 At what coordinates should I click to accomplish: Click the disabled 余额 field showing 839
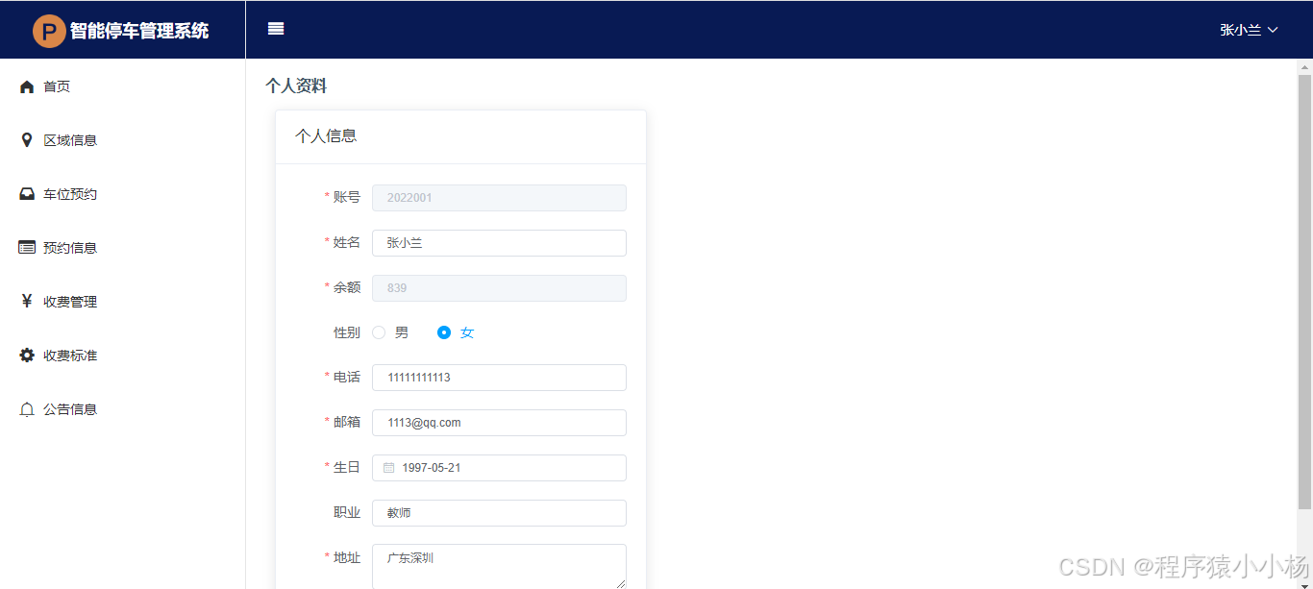click(499, 288)
